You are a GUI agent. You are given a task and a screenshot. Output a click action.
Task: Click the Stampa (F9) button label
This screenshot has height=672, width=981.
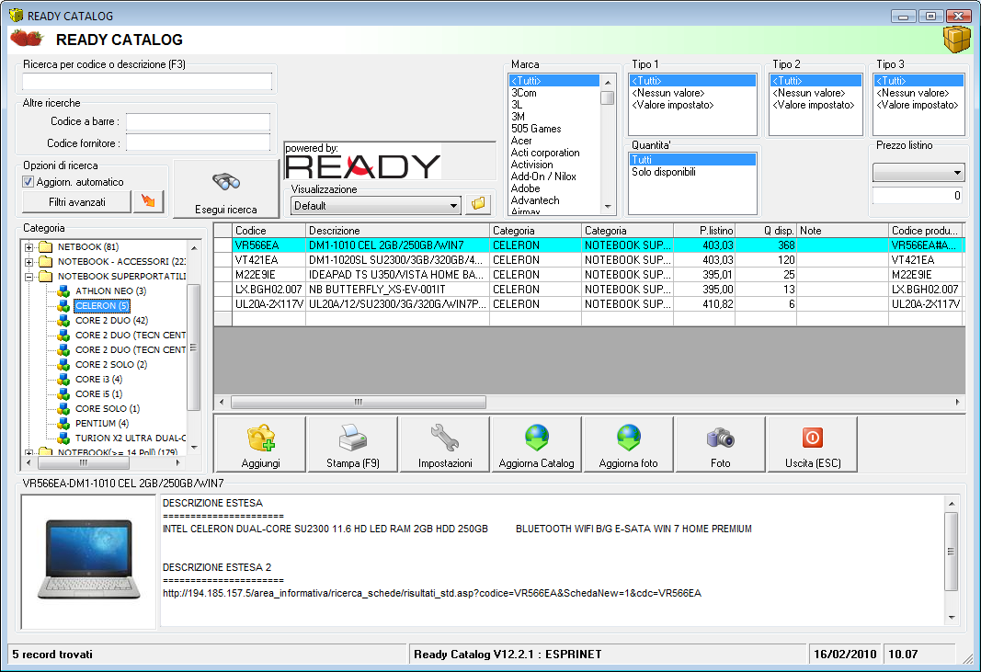(x=353, y=463)
